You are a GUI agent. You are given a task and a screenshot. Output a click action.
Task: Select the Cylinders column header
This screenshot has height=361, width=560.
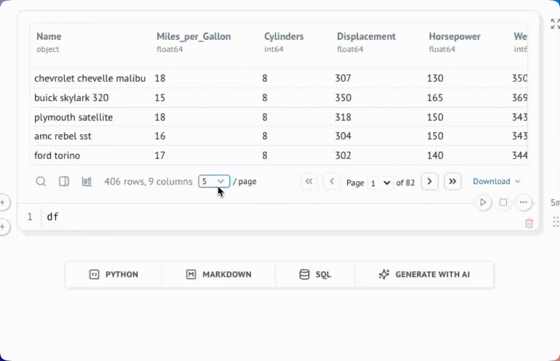pos(284,37)
